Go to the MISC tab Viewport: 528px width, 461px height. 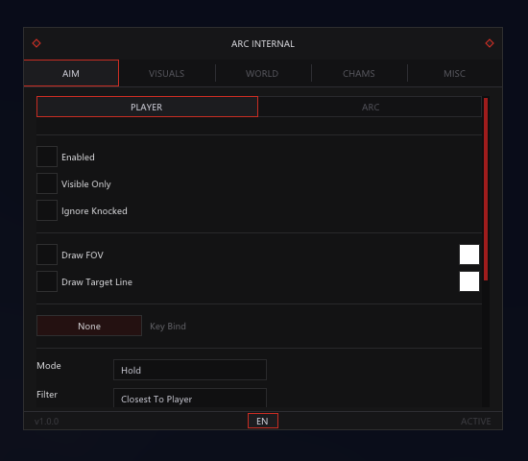click(455, 73)
